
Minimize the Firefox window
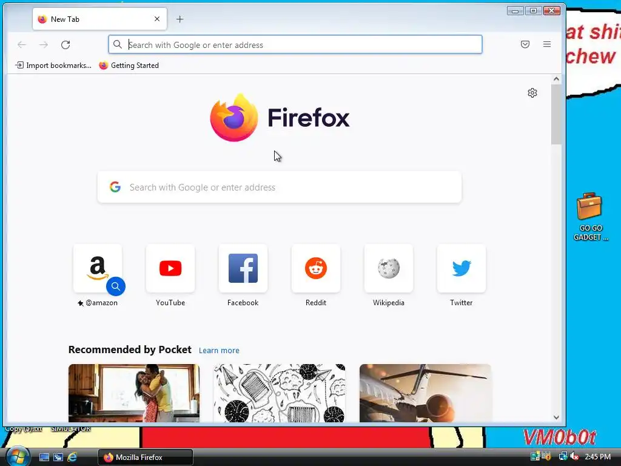515,11
